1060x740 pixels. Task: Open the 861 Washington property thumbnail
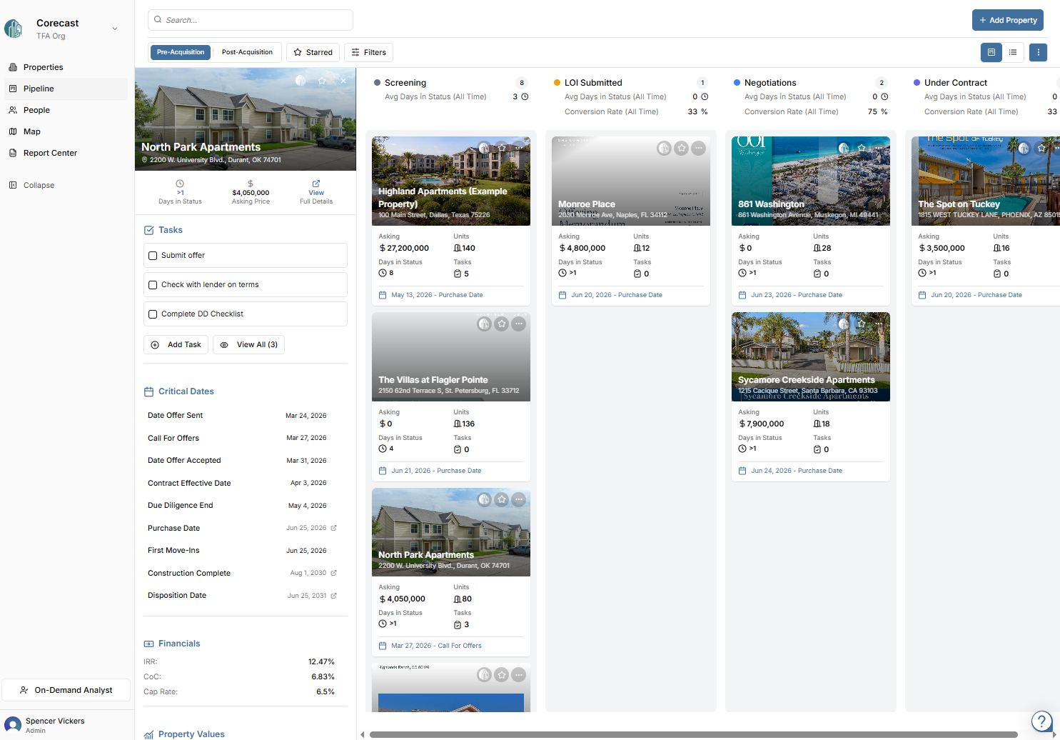pyautogui.click(x=811, y=181)
